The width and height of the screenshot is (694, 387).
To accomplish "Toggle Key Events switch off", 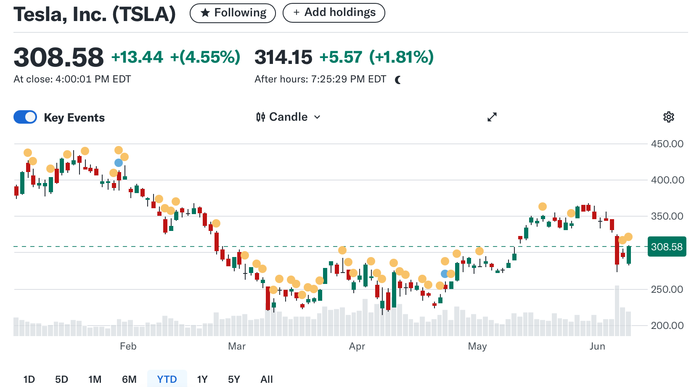I will 25,117.
